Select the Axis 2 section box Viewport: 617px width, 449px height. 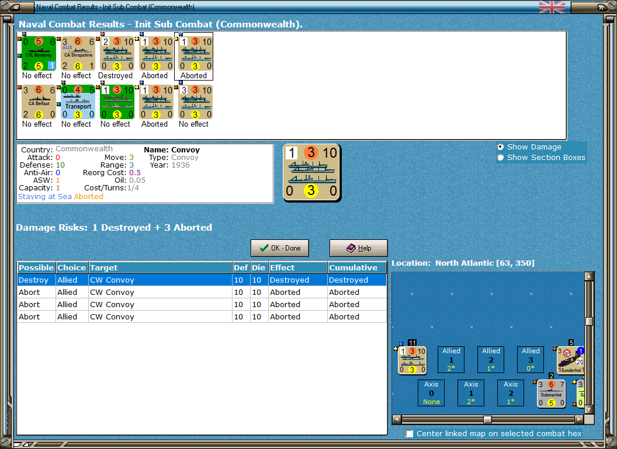tap(511, 393)
